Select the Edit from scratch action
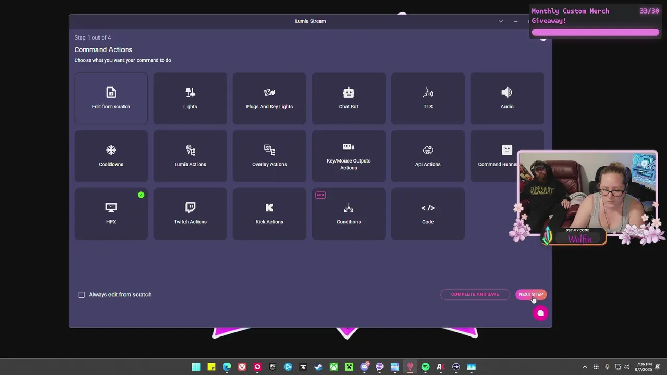667x375 pixels. [x=111, y=98]
